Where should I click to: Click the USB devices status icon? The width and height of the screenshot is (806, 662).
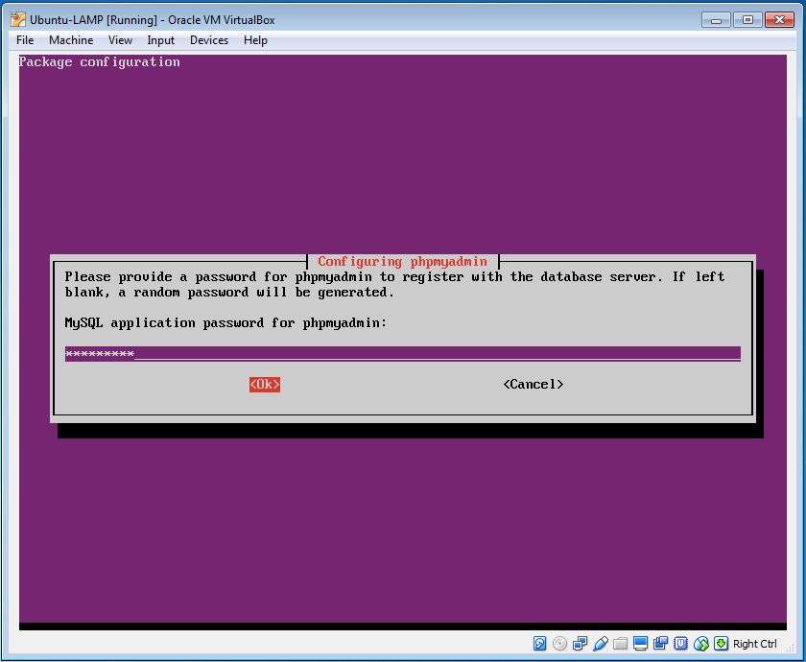coord(601,643)
